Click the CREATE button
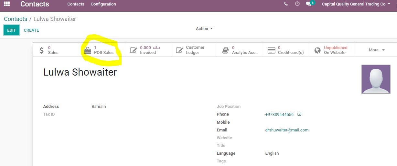The image size is (397, 166). pos(31,30)
